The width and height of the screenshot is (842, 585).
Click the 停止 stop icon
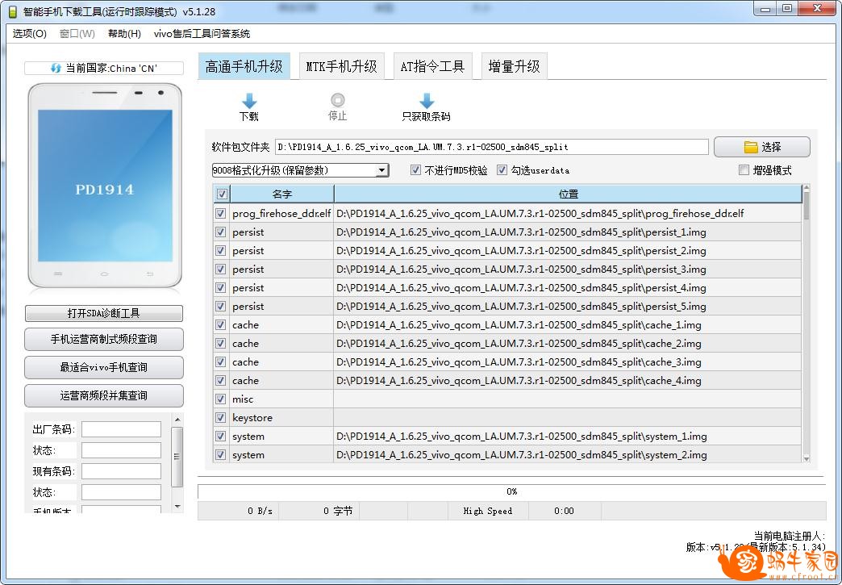coord(338,100)
